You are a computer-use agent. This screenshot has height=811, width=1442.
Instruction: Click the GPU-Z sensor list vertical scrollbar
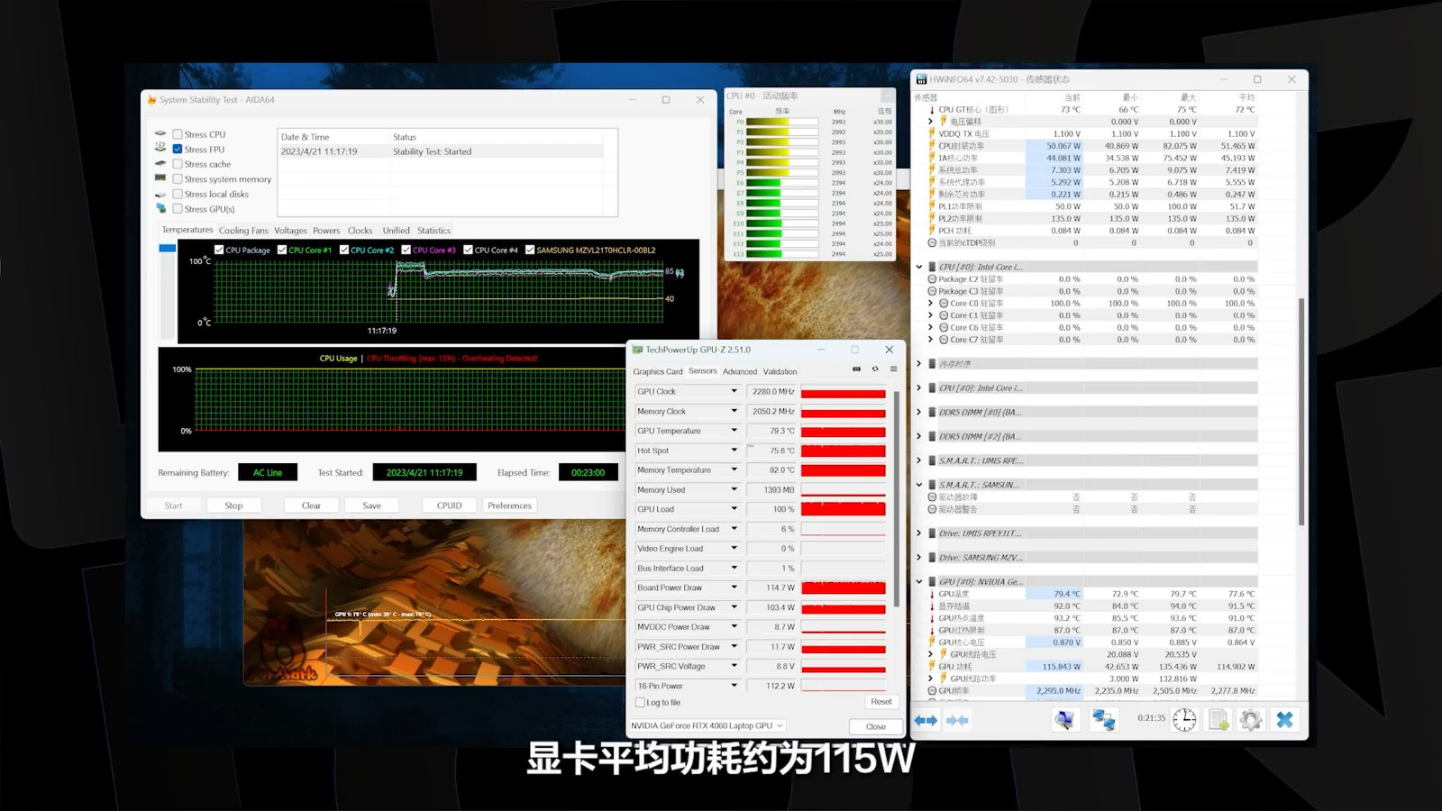[896, 498]
